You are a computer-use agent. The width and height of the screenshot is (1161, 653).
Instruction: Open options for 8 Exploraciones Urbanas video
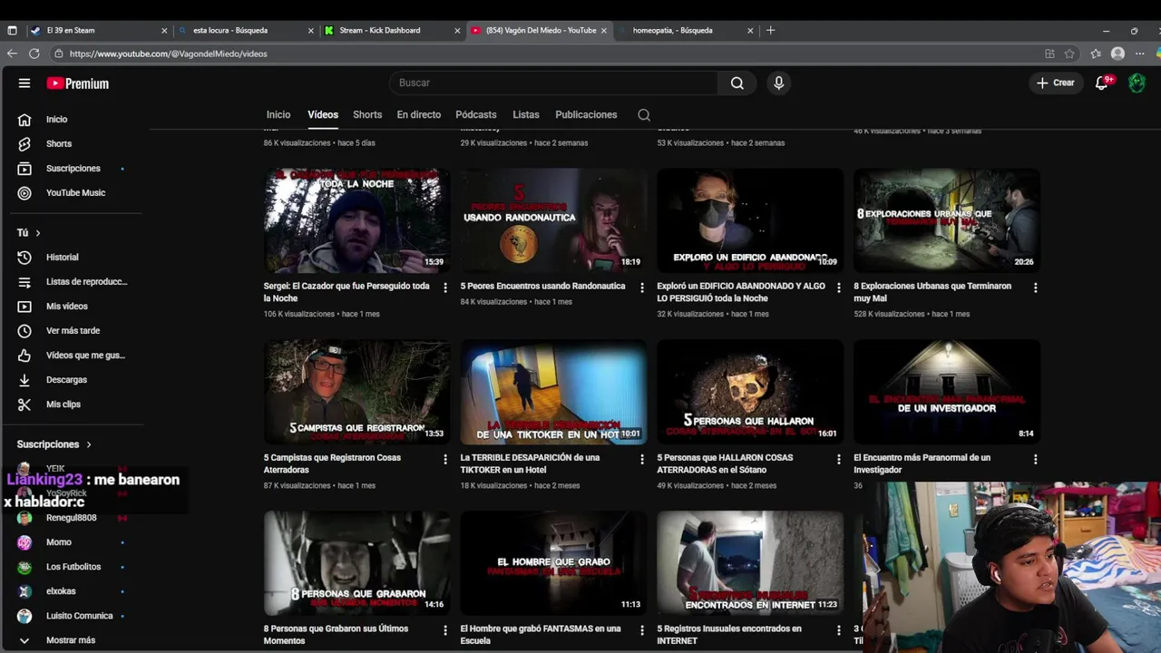tap(1036, 288)
